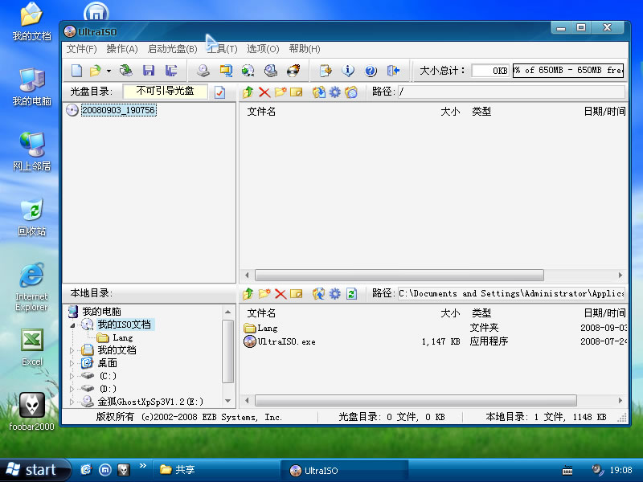
Task: Expand the (D:) drive node
Action: (x=72, y=389)
